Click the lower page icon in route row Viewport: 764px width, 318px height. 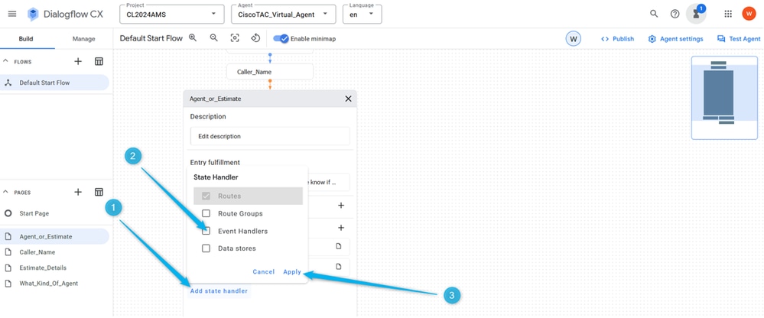pos(339,266)
